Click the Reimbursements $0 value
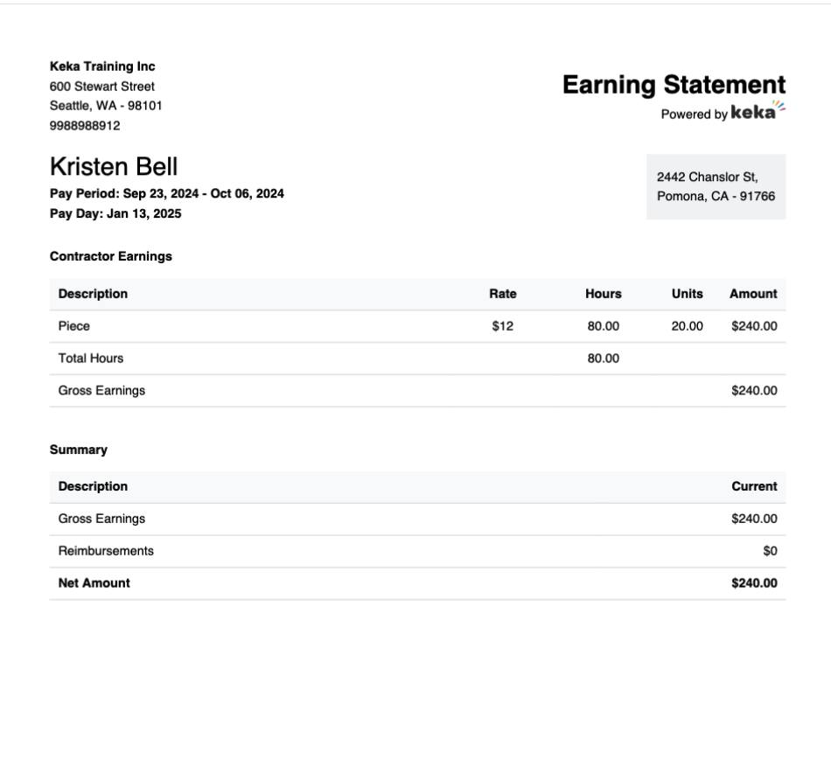831x767 pixels. 770,551
